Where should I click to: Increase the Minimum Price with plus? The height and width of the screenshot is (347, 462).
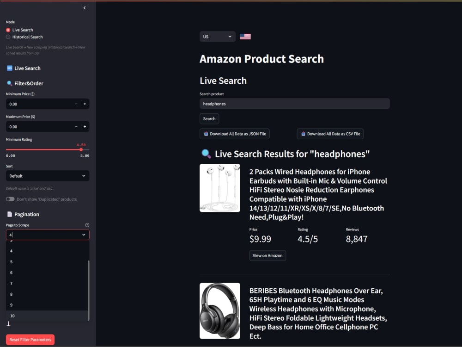click(85, 104)
